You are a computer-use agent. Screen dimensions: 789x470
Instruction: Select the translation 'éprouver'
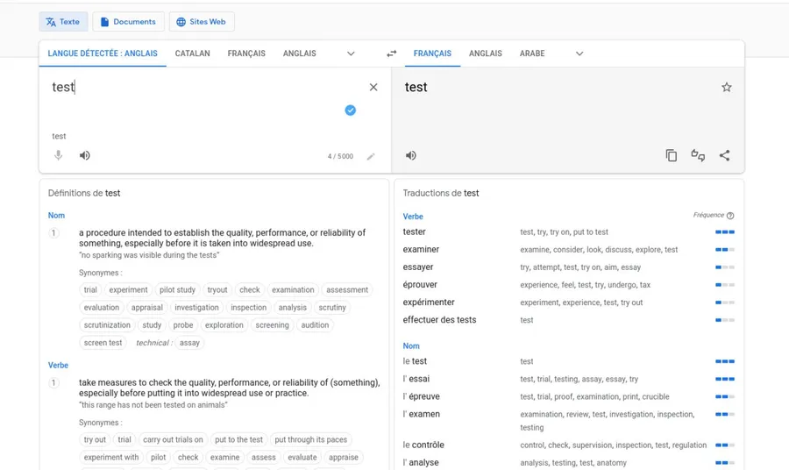[420, 285]
